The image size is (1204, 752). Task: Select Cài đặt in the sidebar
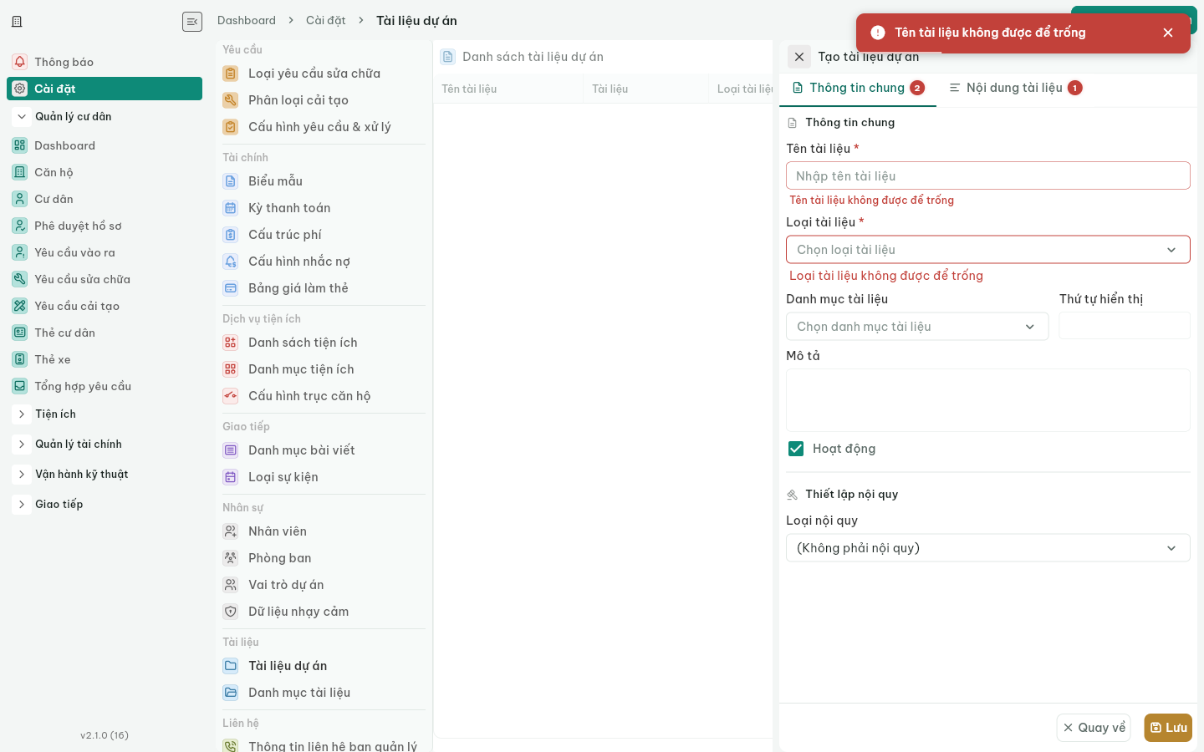click(105, 89)
